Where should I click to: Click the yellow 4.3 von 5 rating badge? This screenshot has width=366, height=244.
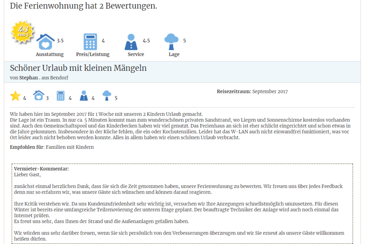pyautogui.click(x=23, y=32)
